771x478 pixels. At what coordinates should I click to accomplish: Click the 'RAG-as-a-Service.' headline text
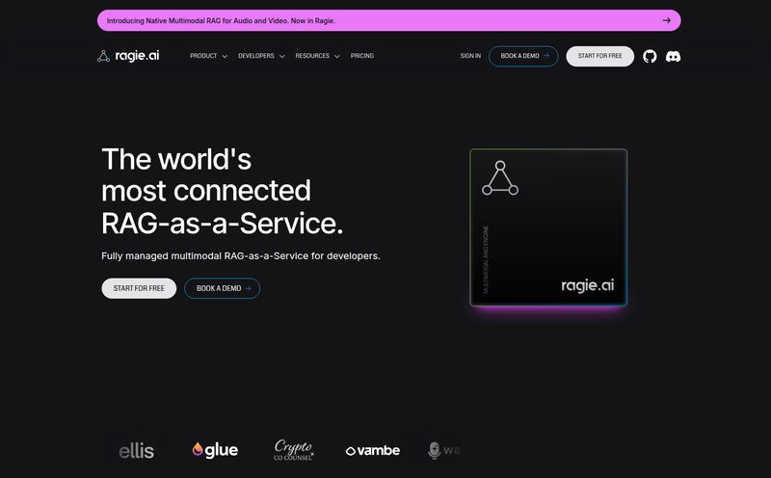[x=223, y=224]
